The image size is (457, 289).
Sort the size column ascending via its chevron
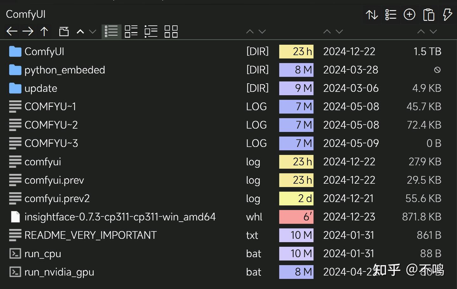click(421, 31)
